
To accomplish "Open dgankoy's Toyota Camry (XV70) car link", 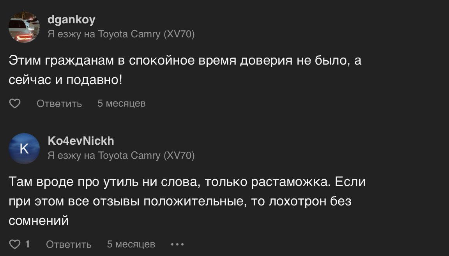I will coord(146,34).
